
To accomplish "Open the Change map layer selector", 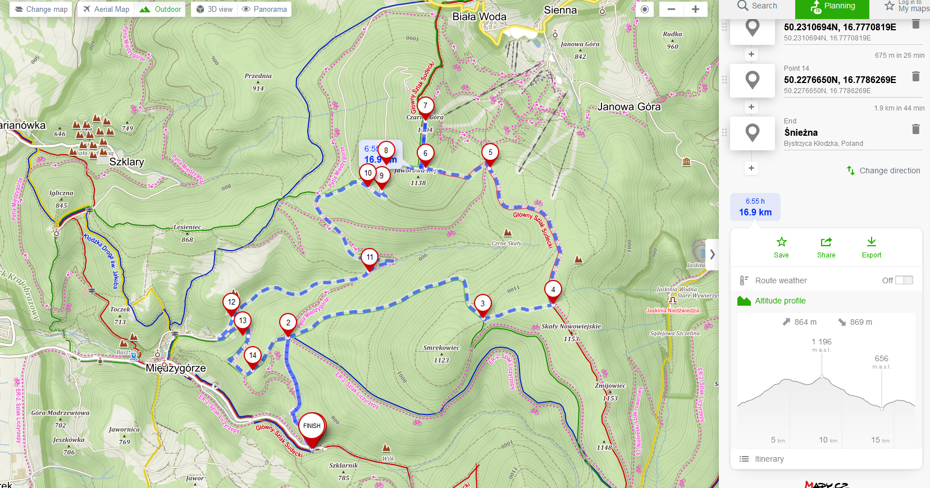I will 40,10.
